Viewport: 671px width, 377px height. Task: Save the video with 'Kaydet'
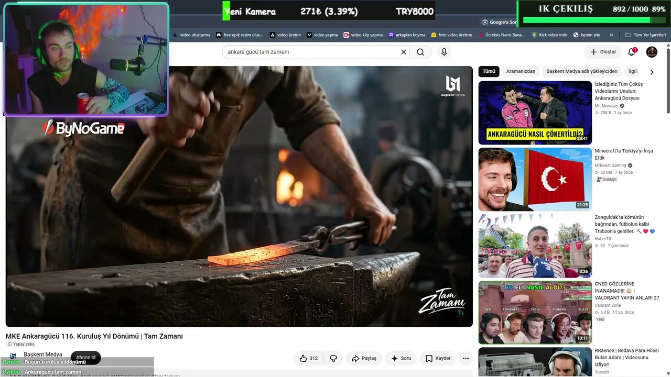click(x=438, y=358)
